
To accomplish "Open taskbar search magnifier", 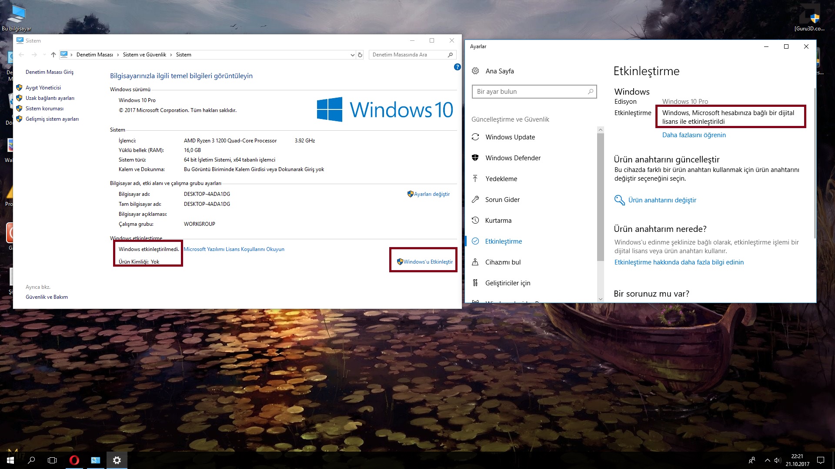I will pos(31,460).
